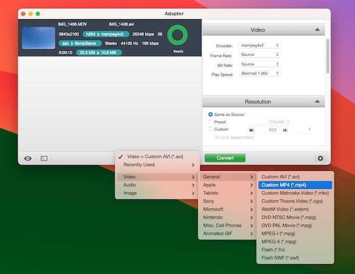Select the Same as Source radio button
Image resolution: width=355 pixels, height=274 pixels.
[211, 114]
